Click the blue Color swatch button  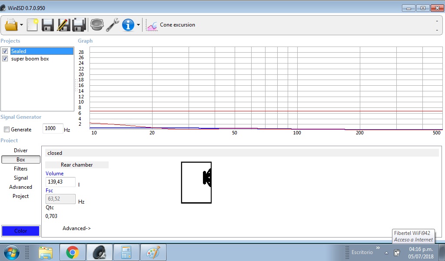pos(21,231)
